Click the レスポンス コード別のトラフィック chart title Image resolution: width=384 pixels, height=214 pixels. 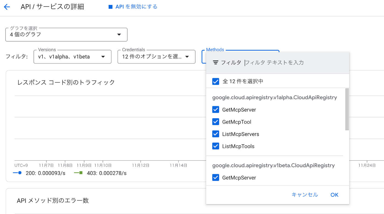click(66, 82)
